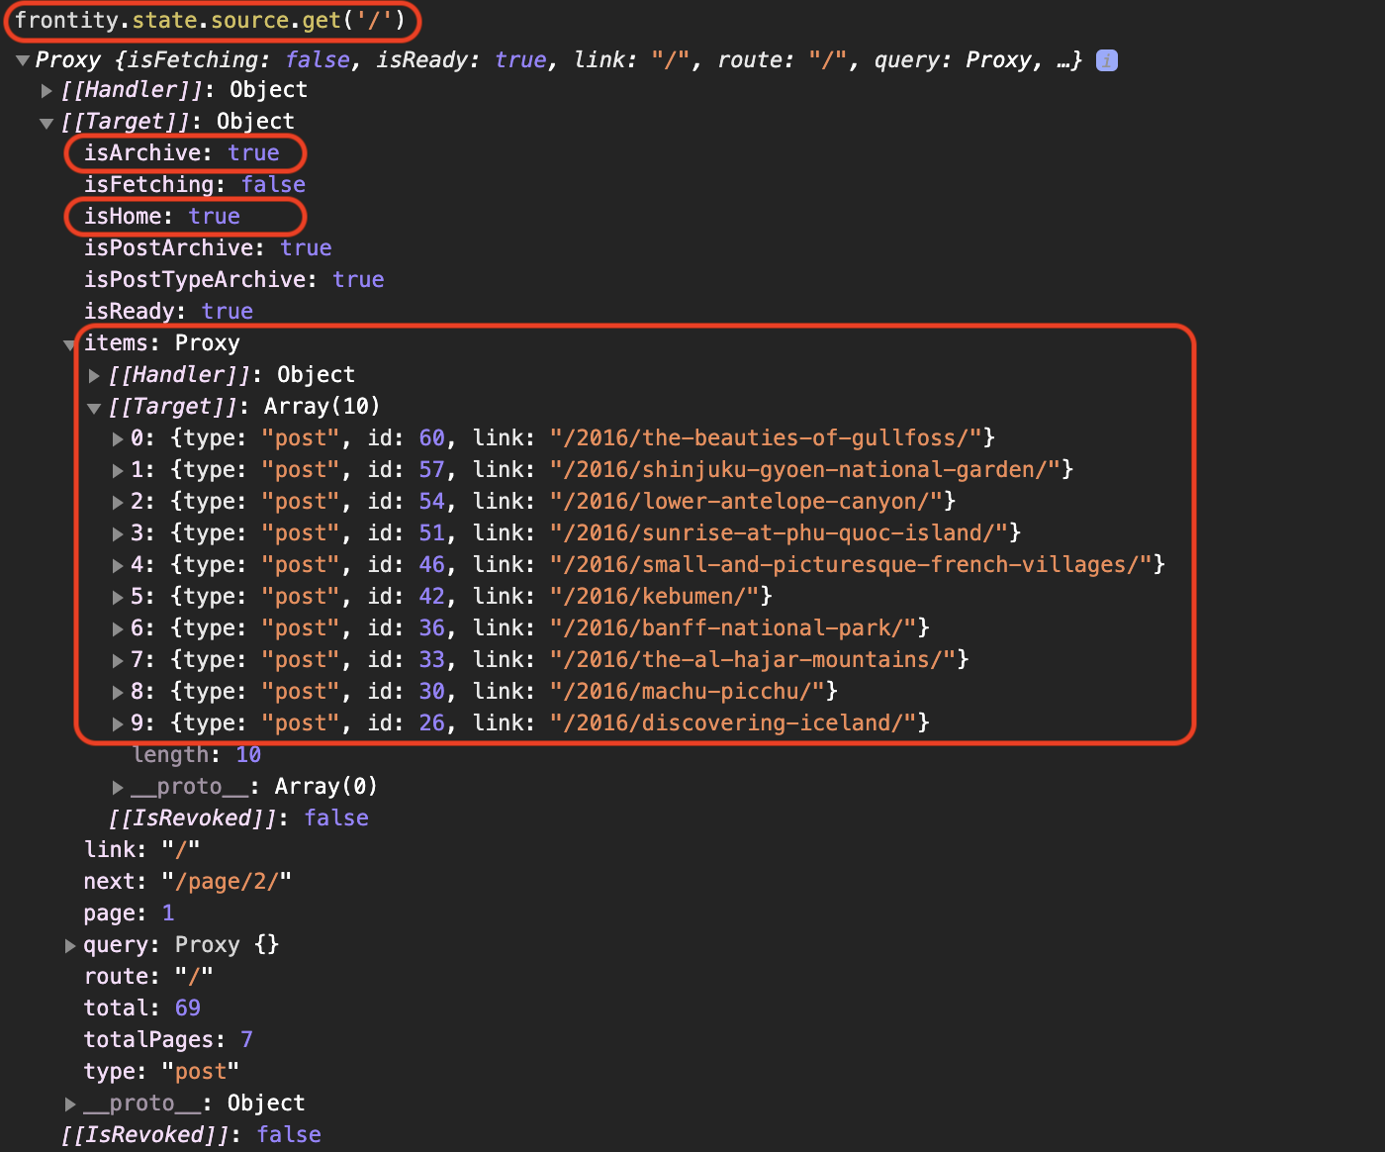This screenshot has width=1385, height=1152.
Task: Collapse the [[Target]] Array(10) node
Action: [x=94, y=408]
